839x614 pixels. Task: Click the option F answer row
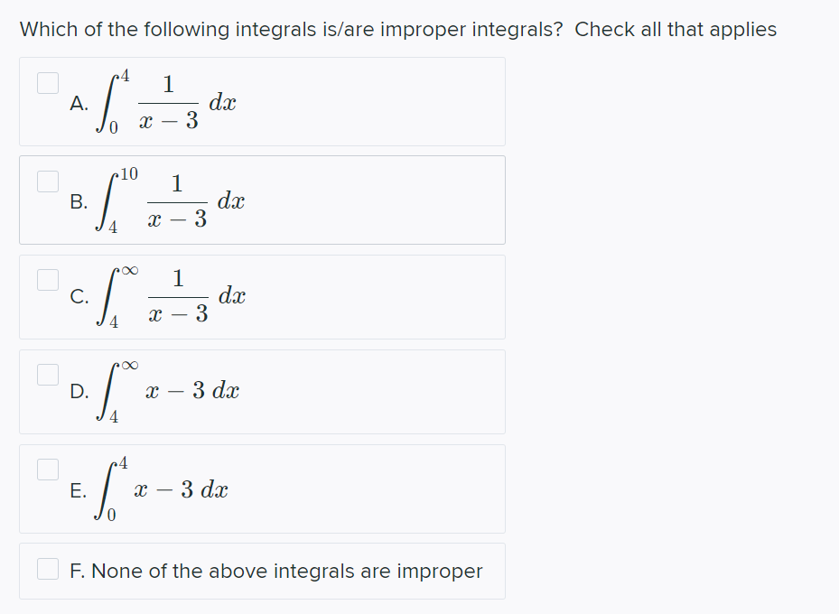point(262,570)
